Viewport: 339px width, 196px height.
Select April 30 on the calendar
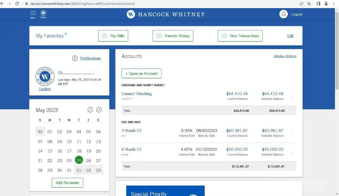tap(40, 132)
